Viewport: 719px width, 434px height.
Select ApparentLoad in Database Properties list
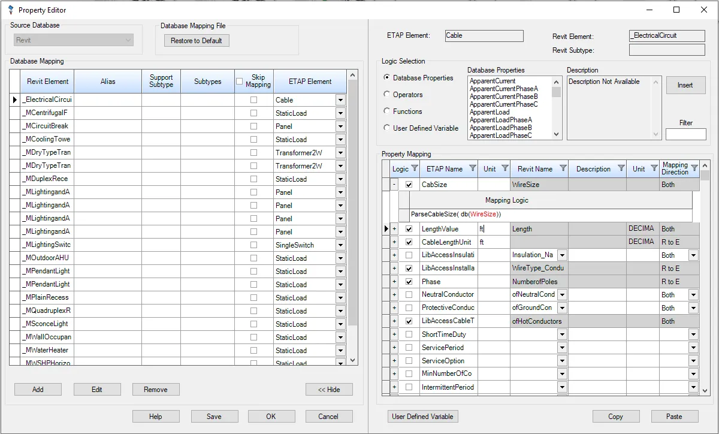(490, 112)
